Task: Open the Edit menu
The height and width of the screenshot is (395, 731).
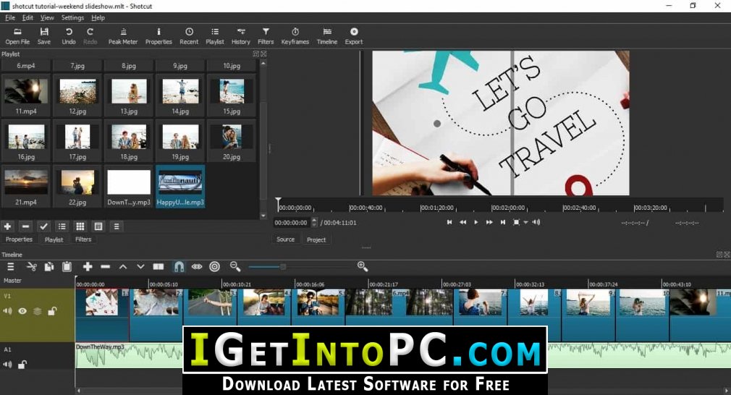Action: (28, 17)
